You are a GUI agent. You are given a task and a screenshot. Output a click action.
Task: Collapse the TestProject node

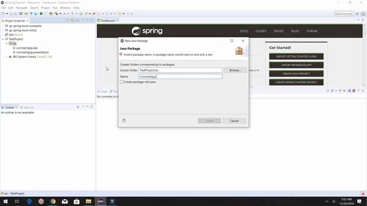coord(3,39)
